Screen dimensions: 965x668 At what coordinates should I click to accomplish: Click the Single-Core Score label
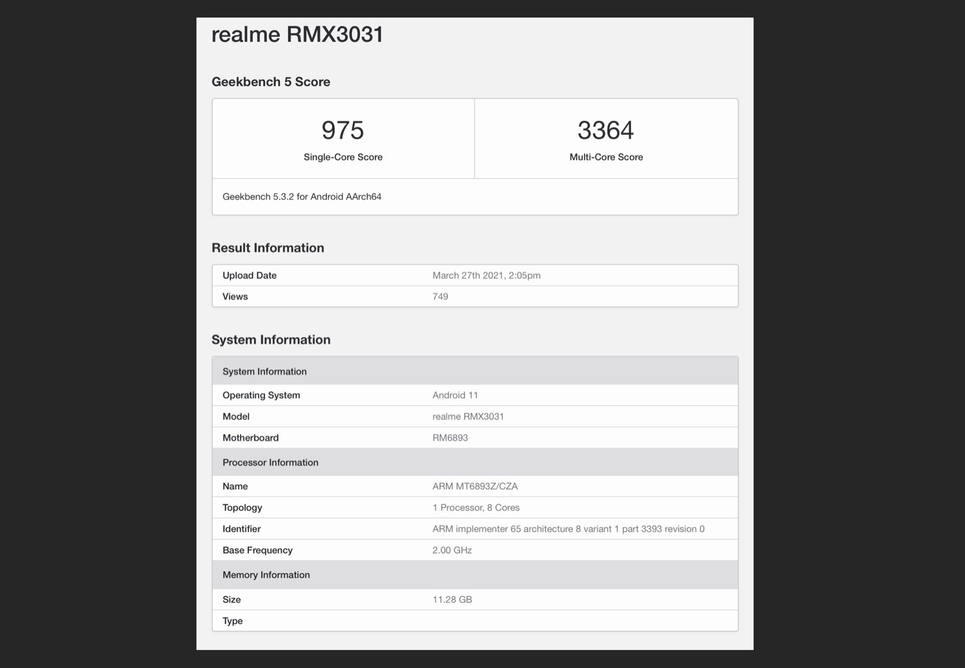point(343,157)
